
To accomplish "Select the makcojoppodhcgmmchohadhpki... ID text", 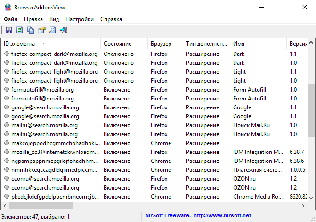I will click(56, 143).
